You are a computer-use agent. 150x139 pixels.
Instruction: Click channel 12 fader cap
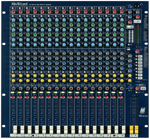point(95,130)
